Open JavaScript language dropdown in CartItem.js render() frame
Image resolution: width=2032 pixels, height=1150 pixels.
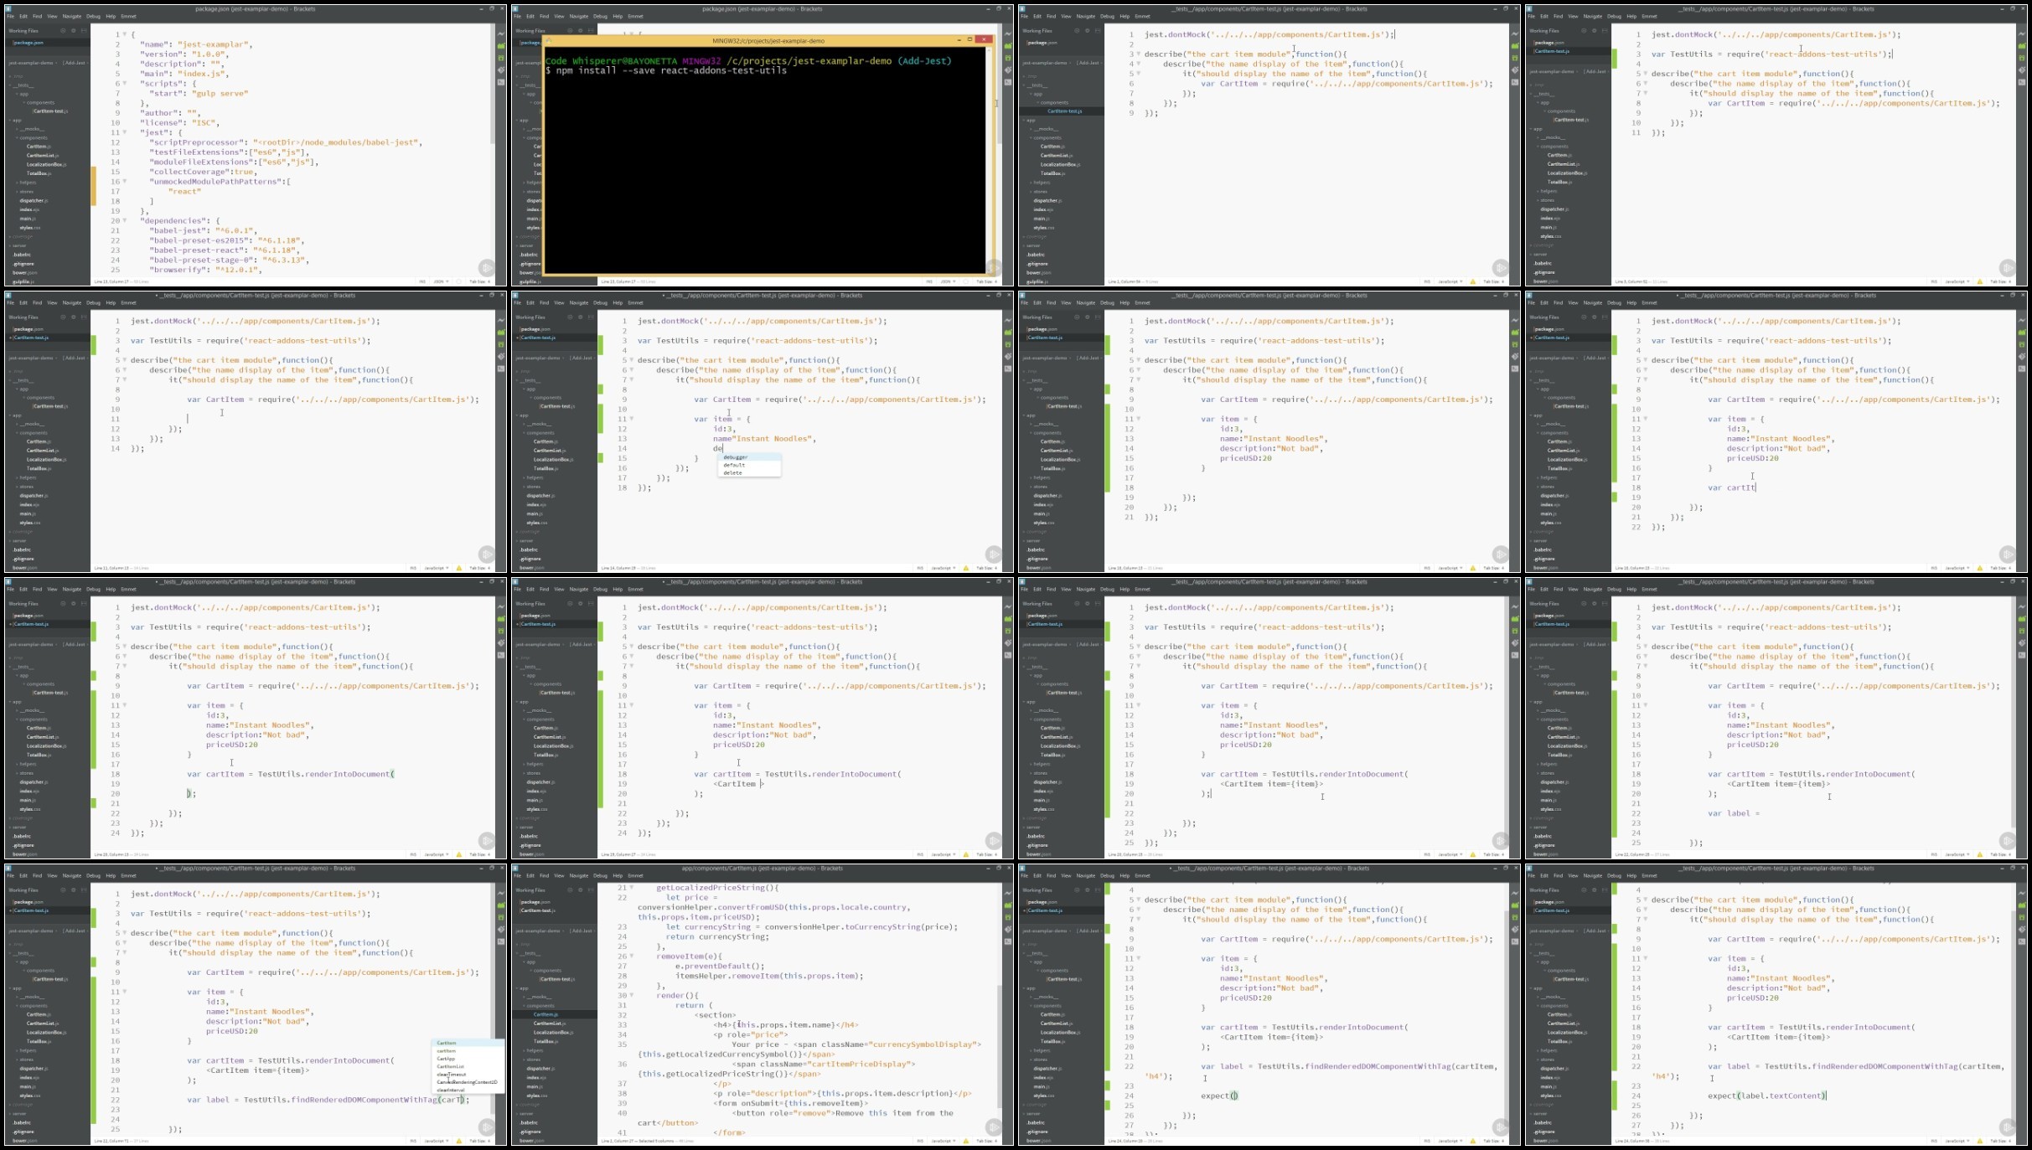943,1141
